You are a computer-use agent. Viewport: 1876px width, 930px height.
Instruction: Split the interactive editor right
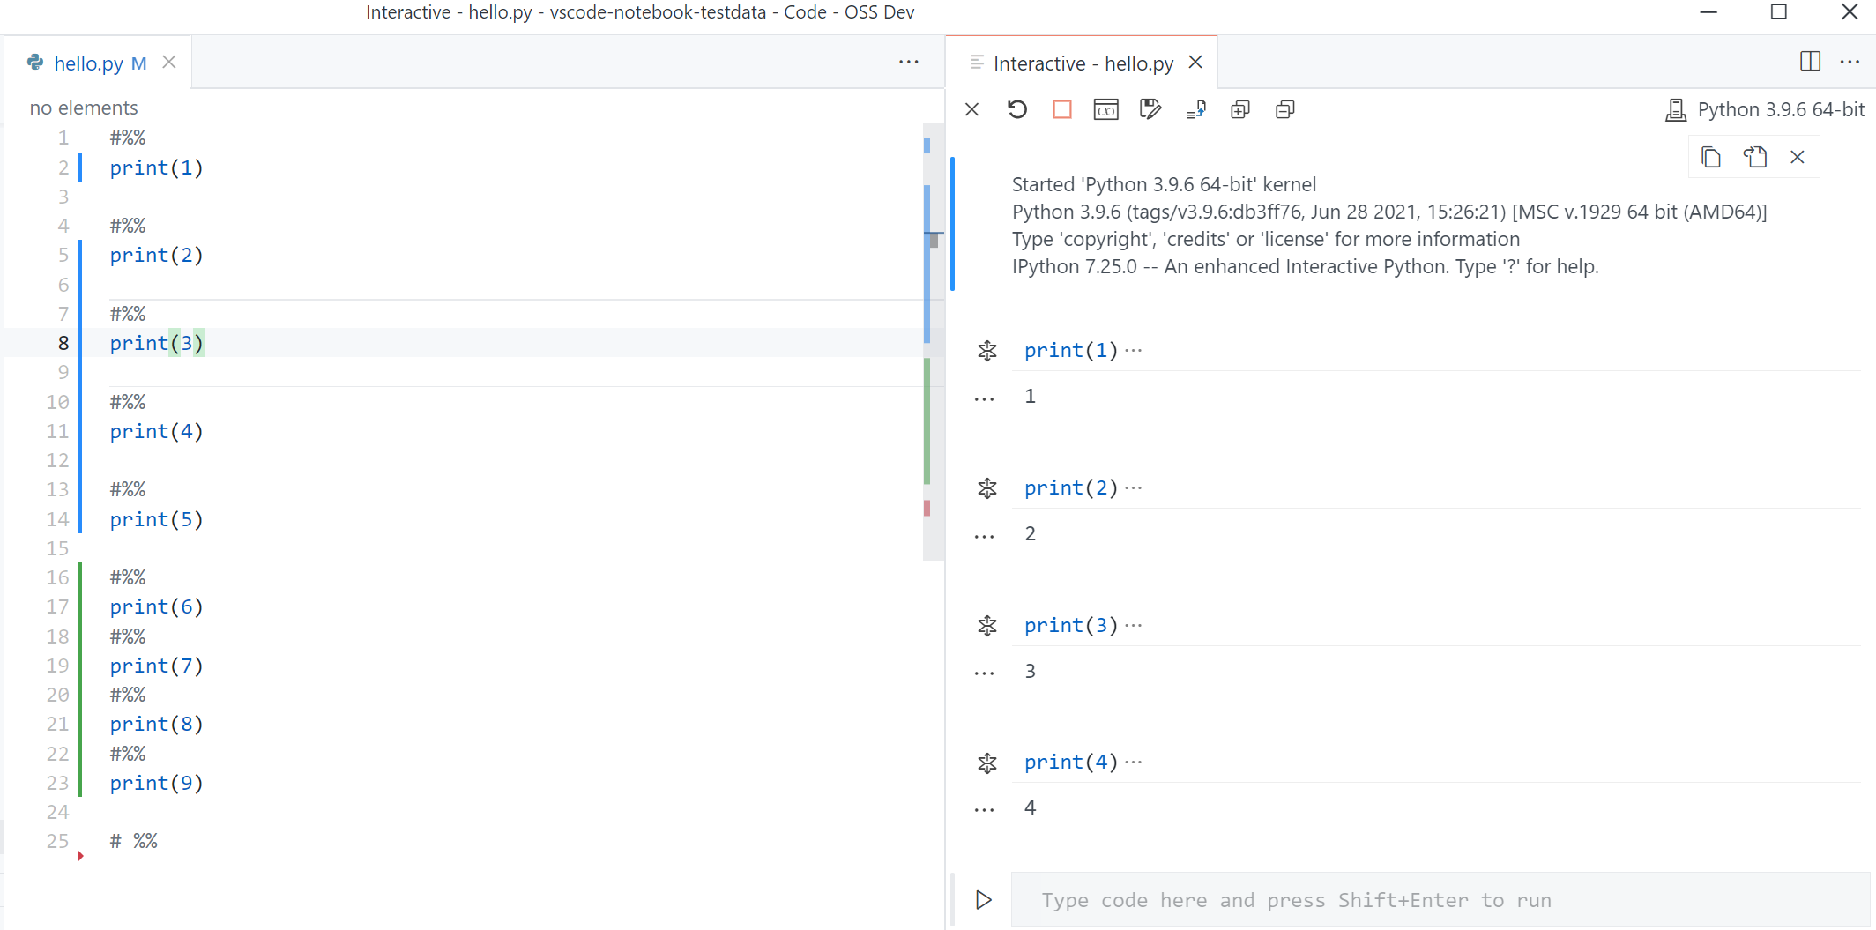(x=1810, y=62)
